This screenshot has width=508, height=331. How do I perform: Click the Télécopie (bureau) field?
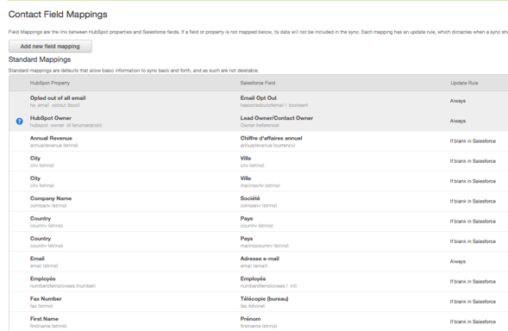(265, 298)
